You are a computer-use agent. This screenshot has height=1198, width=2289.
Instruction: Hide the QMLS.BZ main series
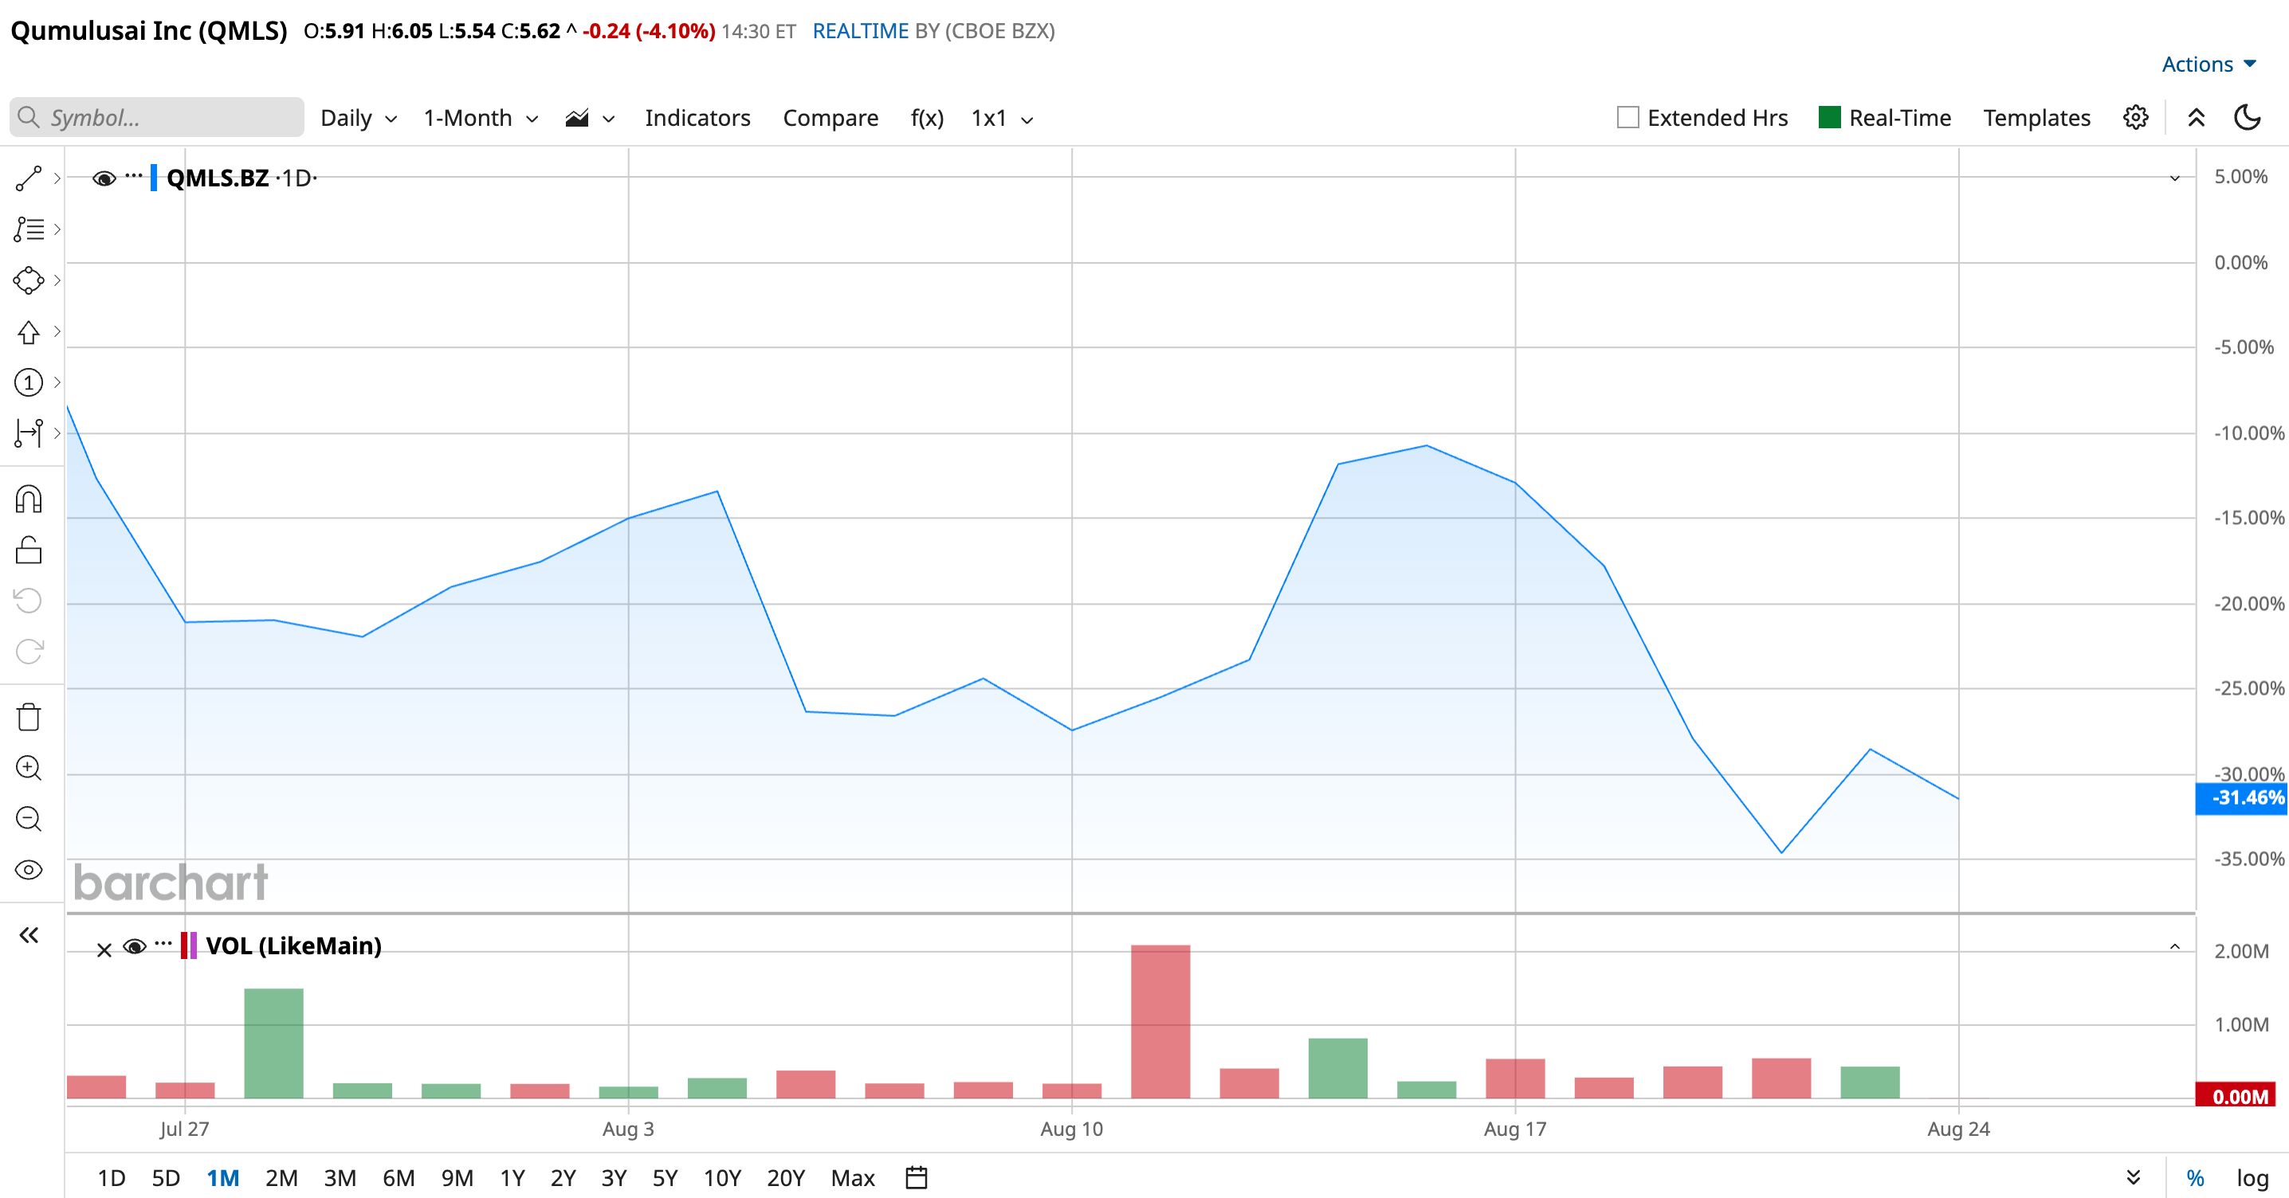tap(104, 178)
